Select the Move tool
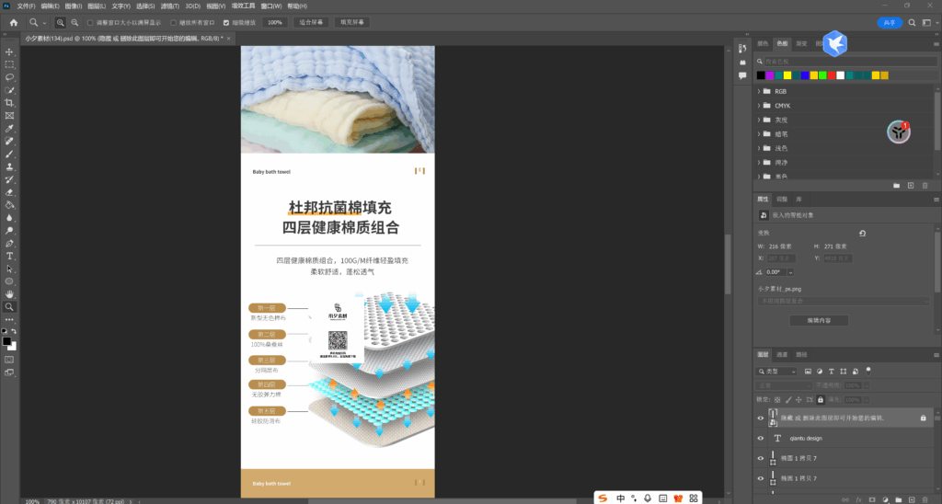Screen dimensions: 942x504 coord(9,52)
